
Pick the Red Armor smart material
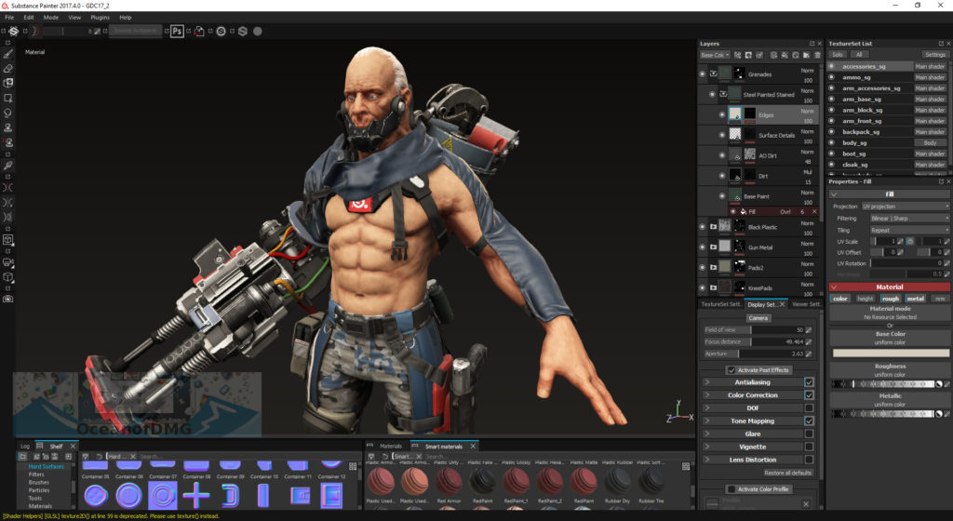pyautogui.click(x=449, y=484)
